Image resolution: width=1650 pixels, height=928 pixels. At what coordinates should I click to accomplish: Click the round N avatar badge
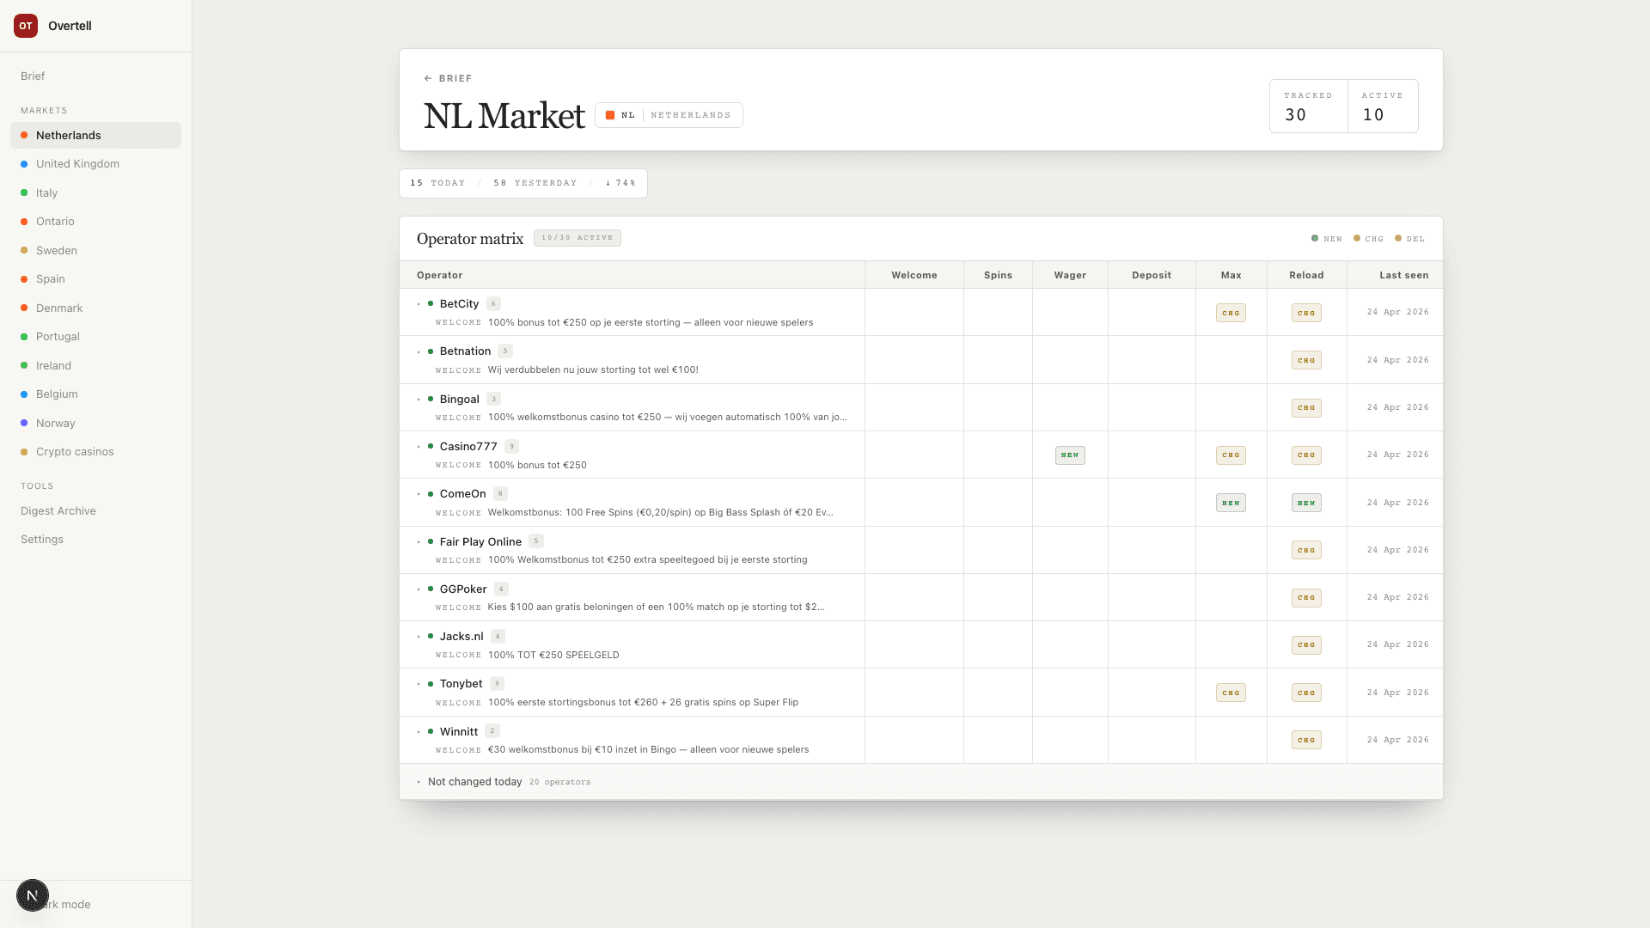click(x=33, y=895)
